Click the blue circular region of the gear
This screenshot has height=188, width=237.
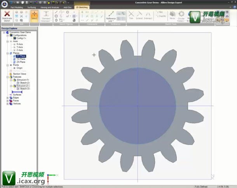pyautogui.click(x=138, y=106)
